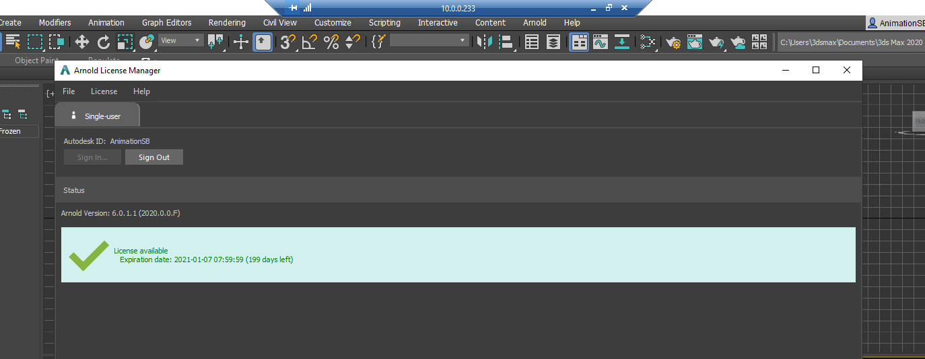Open the Rendering menu
The height and width of the screenshot is (359, 925).
coord(227,23)
